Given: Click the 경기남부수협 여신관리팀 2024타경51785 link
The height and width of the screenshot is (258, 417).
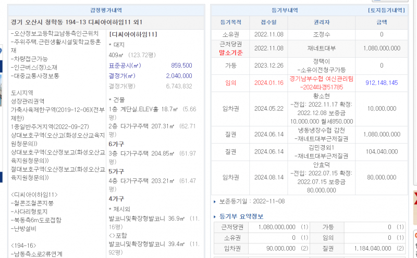Looking at the screenshot, I should click(321, 83).
